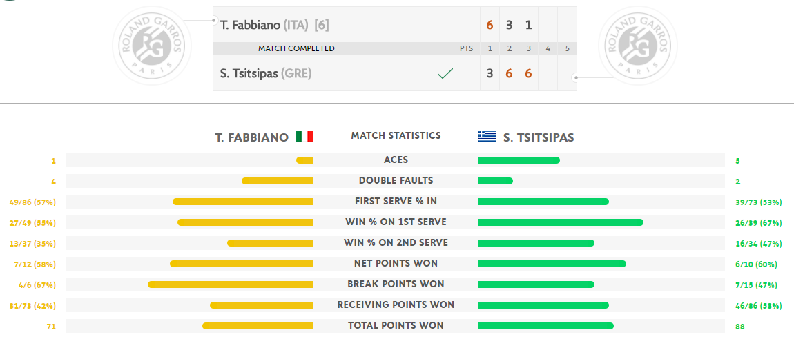This screenshot has height=357, width=794.
Task: Click the Greek flag icon
Action: point(487,136)
